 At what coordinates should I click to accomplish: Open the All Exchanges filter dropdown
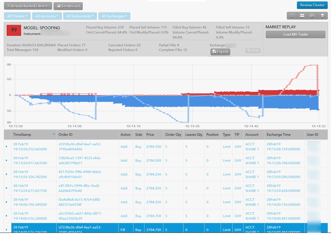click(114, 16)
